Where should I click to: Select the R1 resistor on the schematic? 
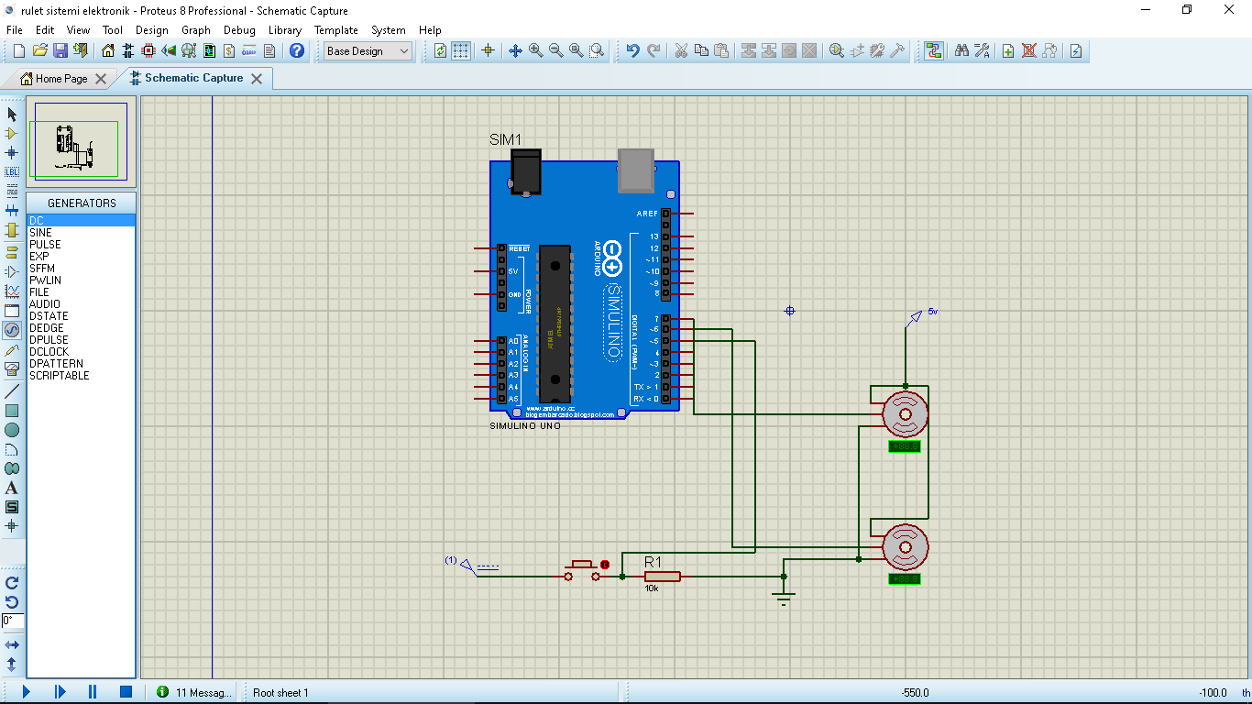pyautogui.click(x=662, y=577)
